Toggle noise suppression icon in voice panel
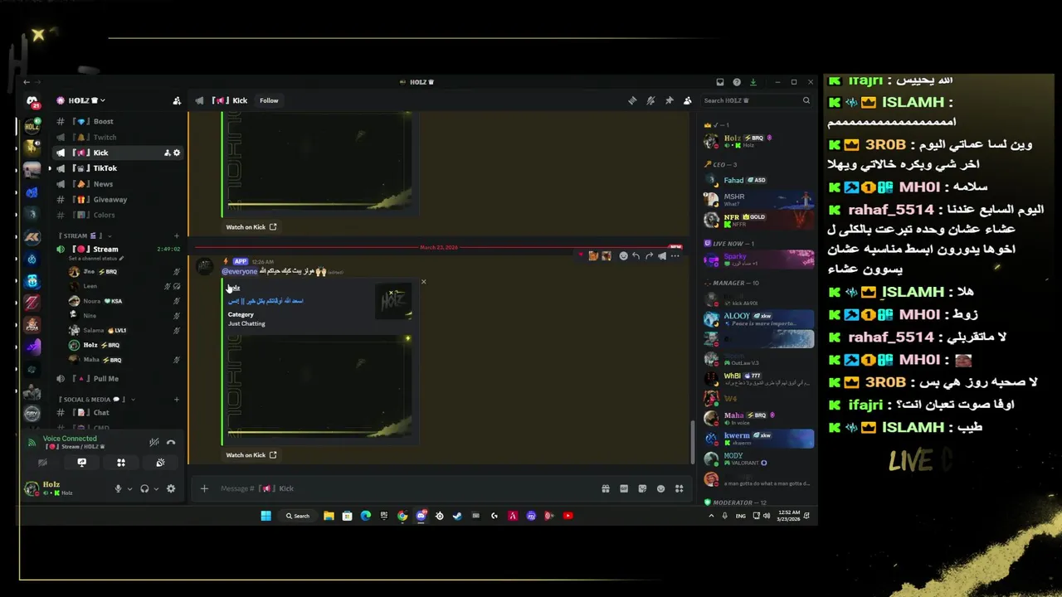1062x597 pixels. click(x=154, y=442)
